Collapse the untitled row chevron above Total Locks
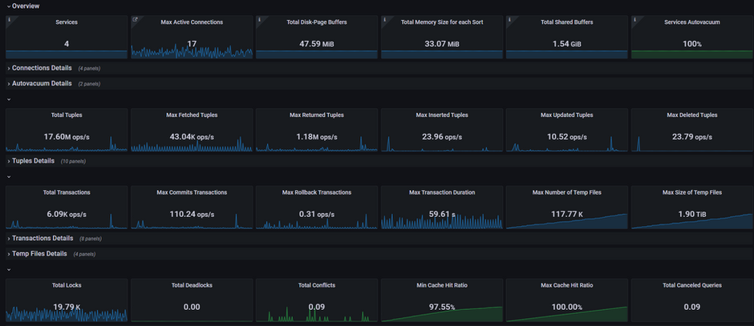This screenshot has width=754, height=326. pos(9,269)
